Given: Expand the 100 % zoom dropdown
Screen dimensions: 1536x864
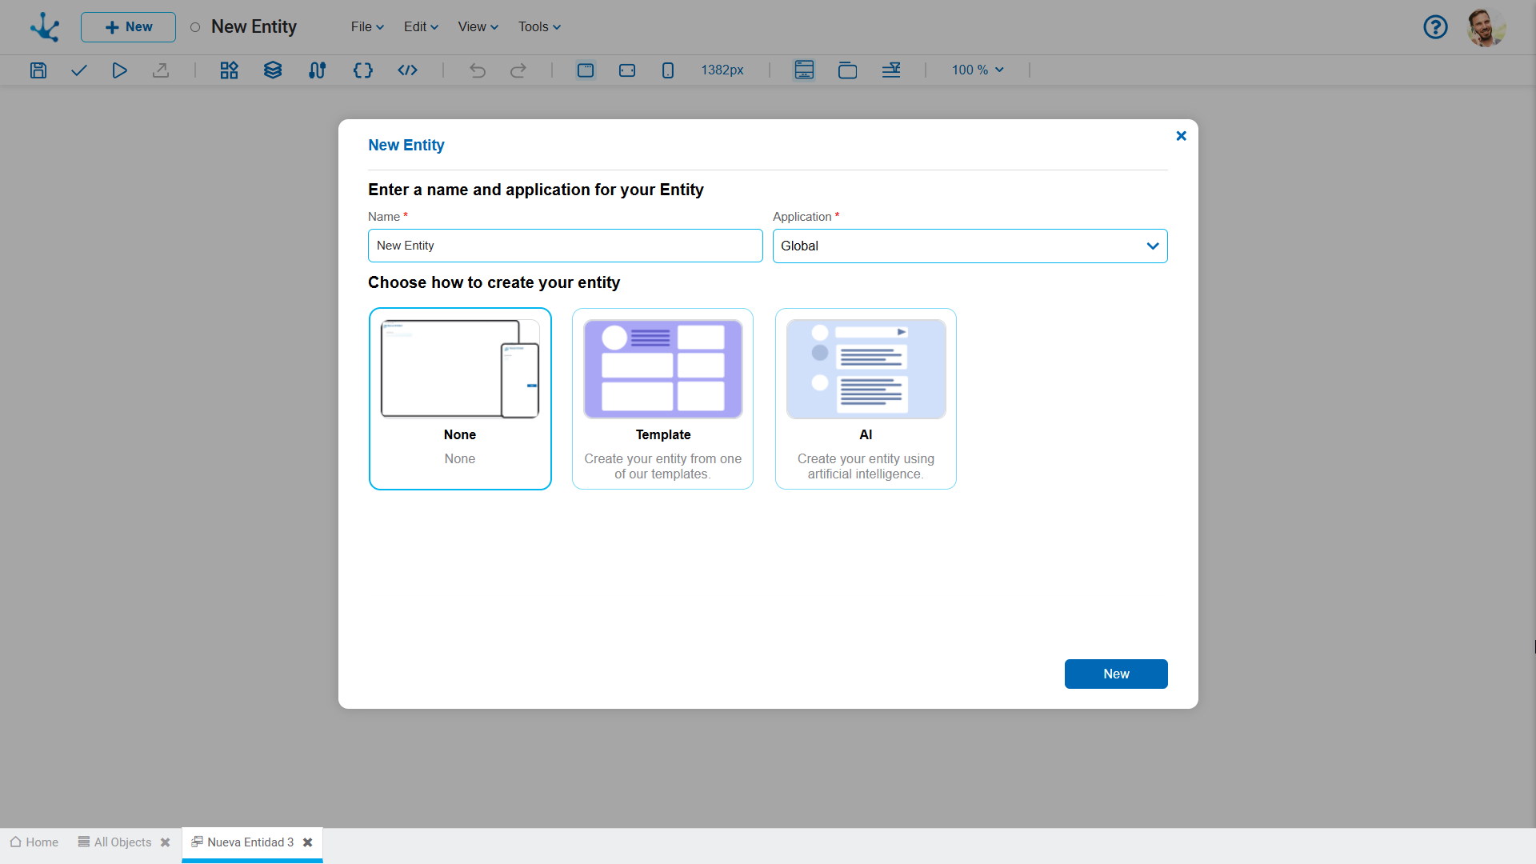Looking at the screenshot, I should 978,70.
